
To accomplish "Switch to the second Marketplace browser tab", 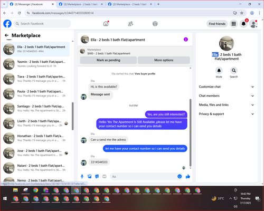I will [x=81, y=4].
